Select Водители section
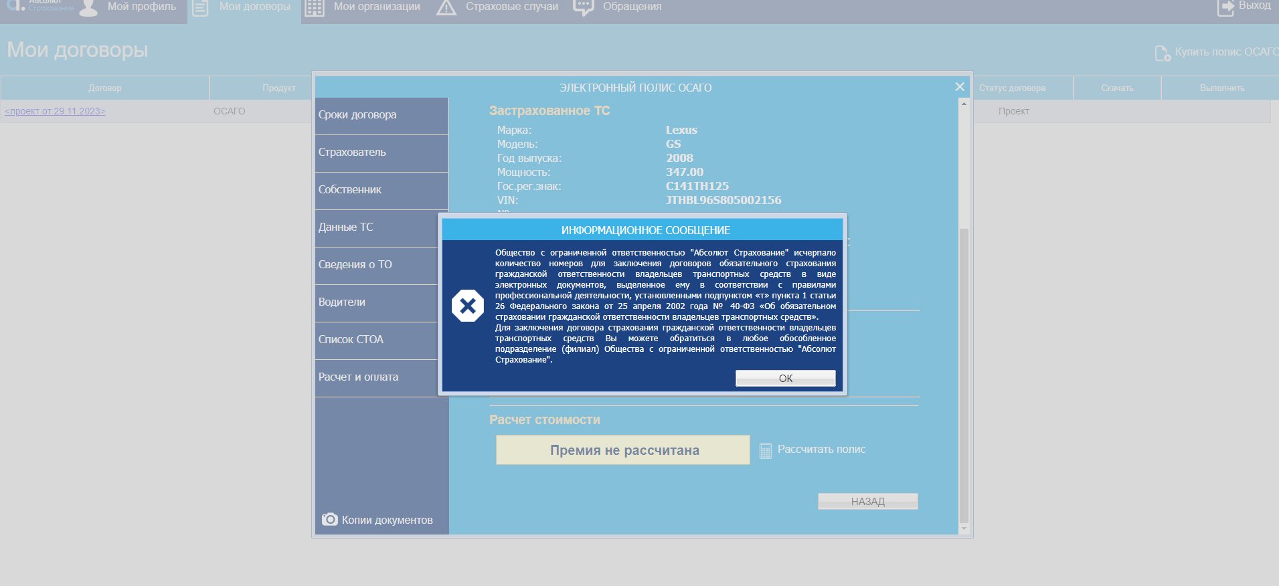The width and height of the screenshot is (1279, 586). [x=377, y=302]
